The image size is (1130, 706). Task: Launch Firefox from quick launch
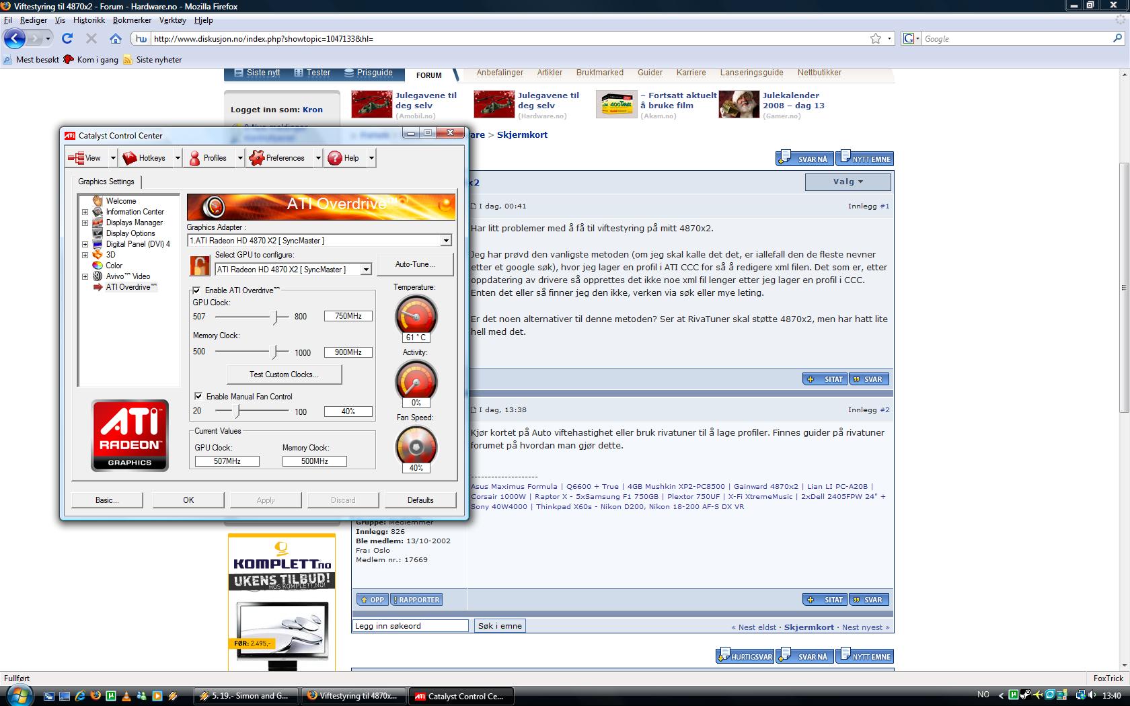click(x=96, y=696)
